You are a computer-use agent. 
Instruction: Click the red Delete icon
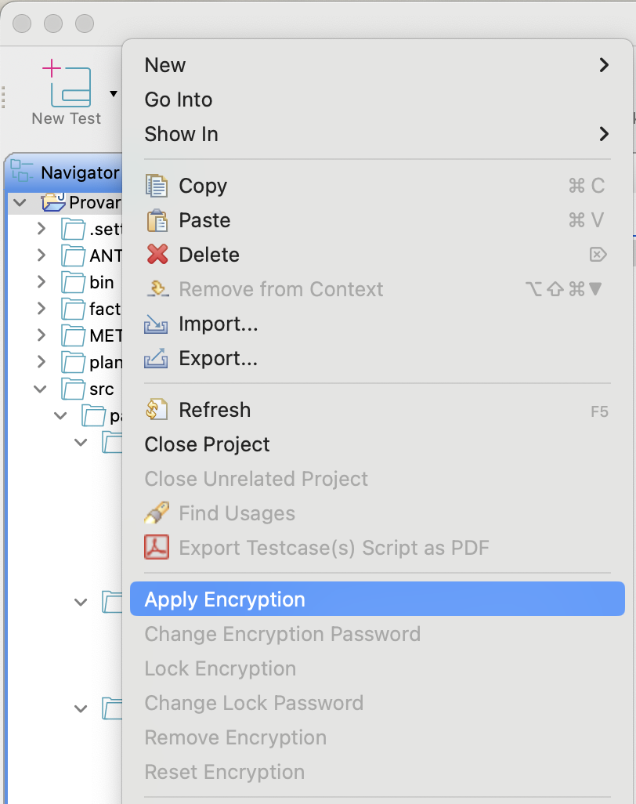[157, 255]
